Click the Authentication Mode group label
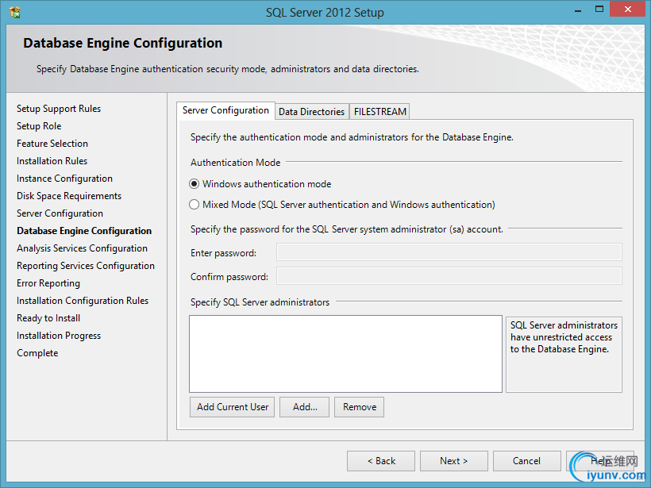The width and height of the screenshot is (651, 488). pos(236,163)
